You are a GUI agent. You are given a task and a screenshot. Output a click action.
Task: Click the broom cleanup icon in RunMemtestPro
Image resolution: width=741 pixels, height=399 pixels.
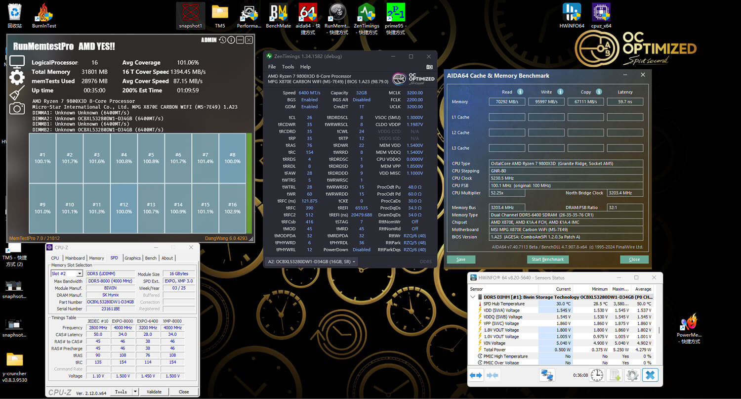17,93
